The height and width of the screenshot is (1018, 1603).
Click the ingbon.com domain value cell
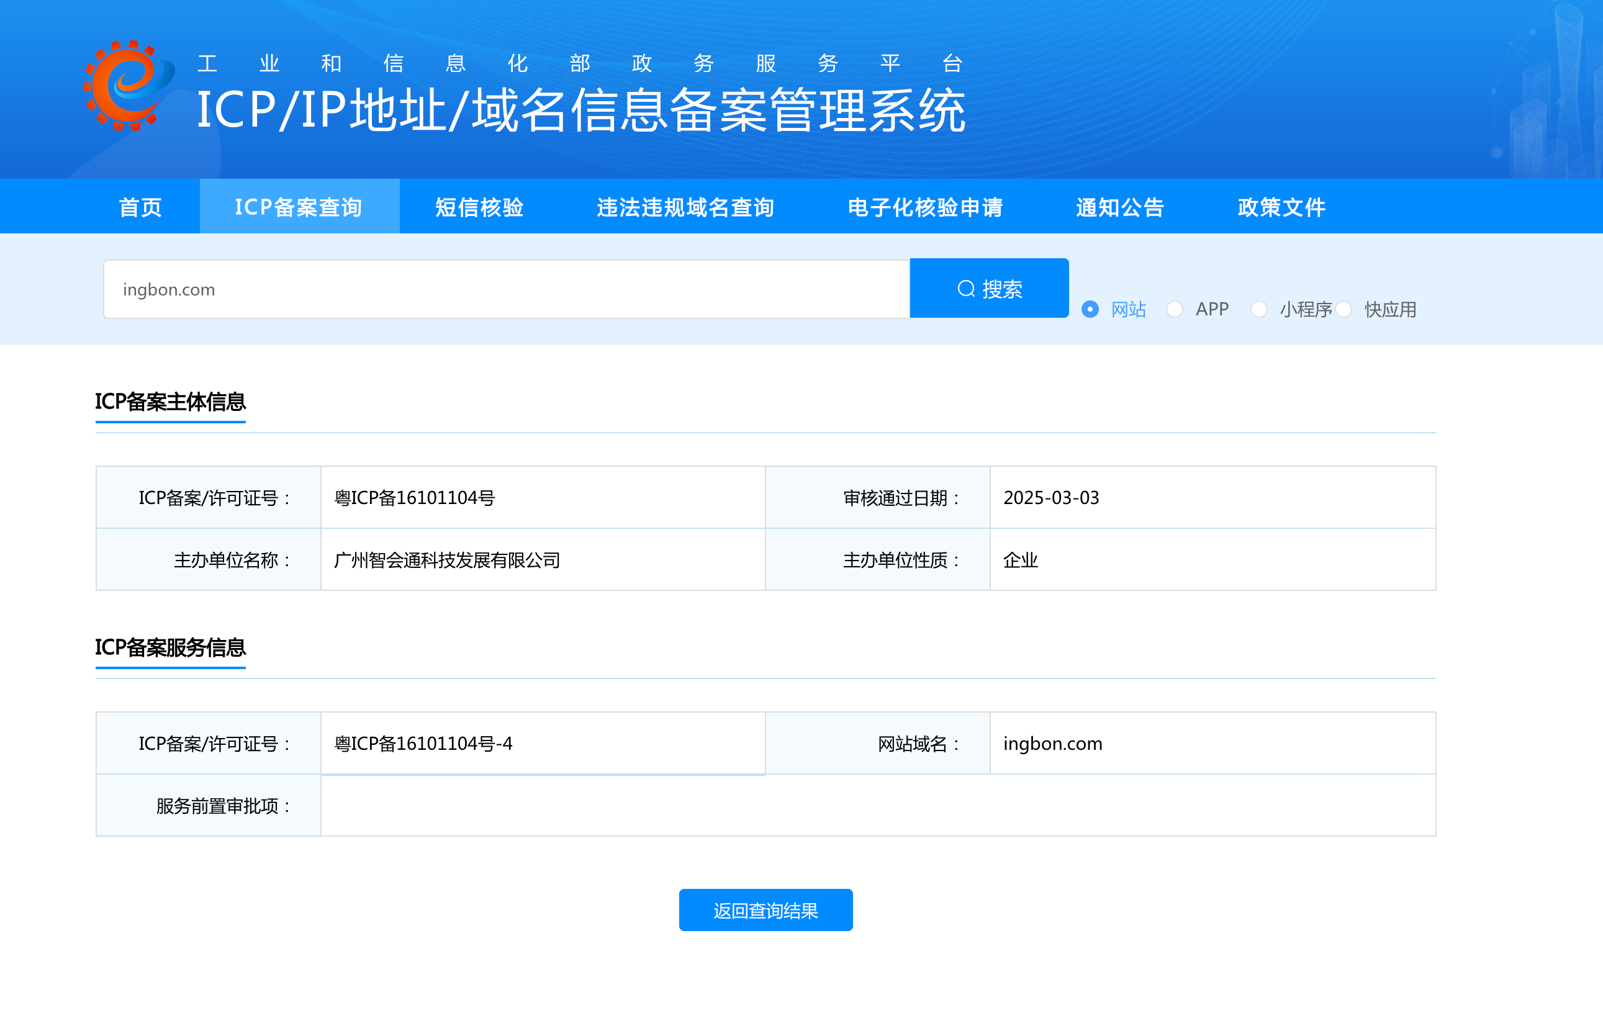[1052, 744]
